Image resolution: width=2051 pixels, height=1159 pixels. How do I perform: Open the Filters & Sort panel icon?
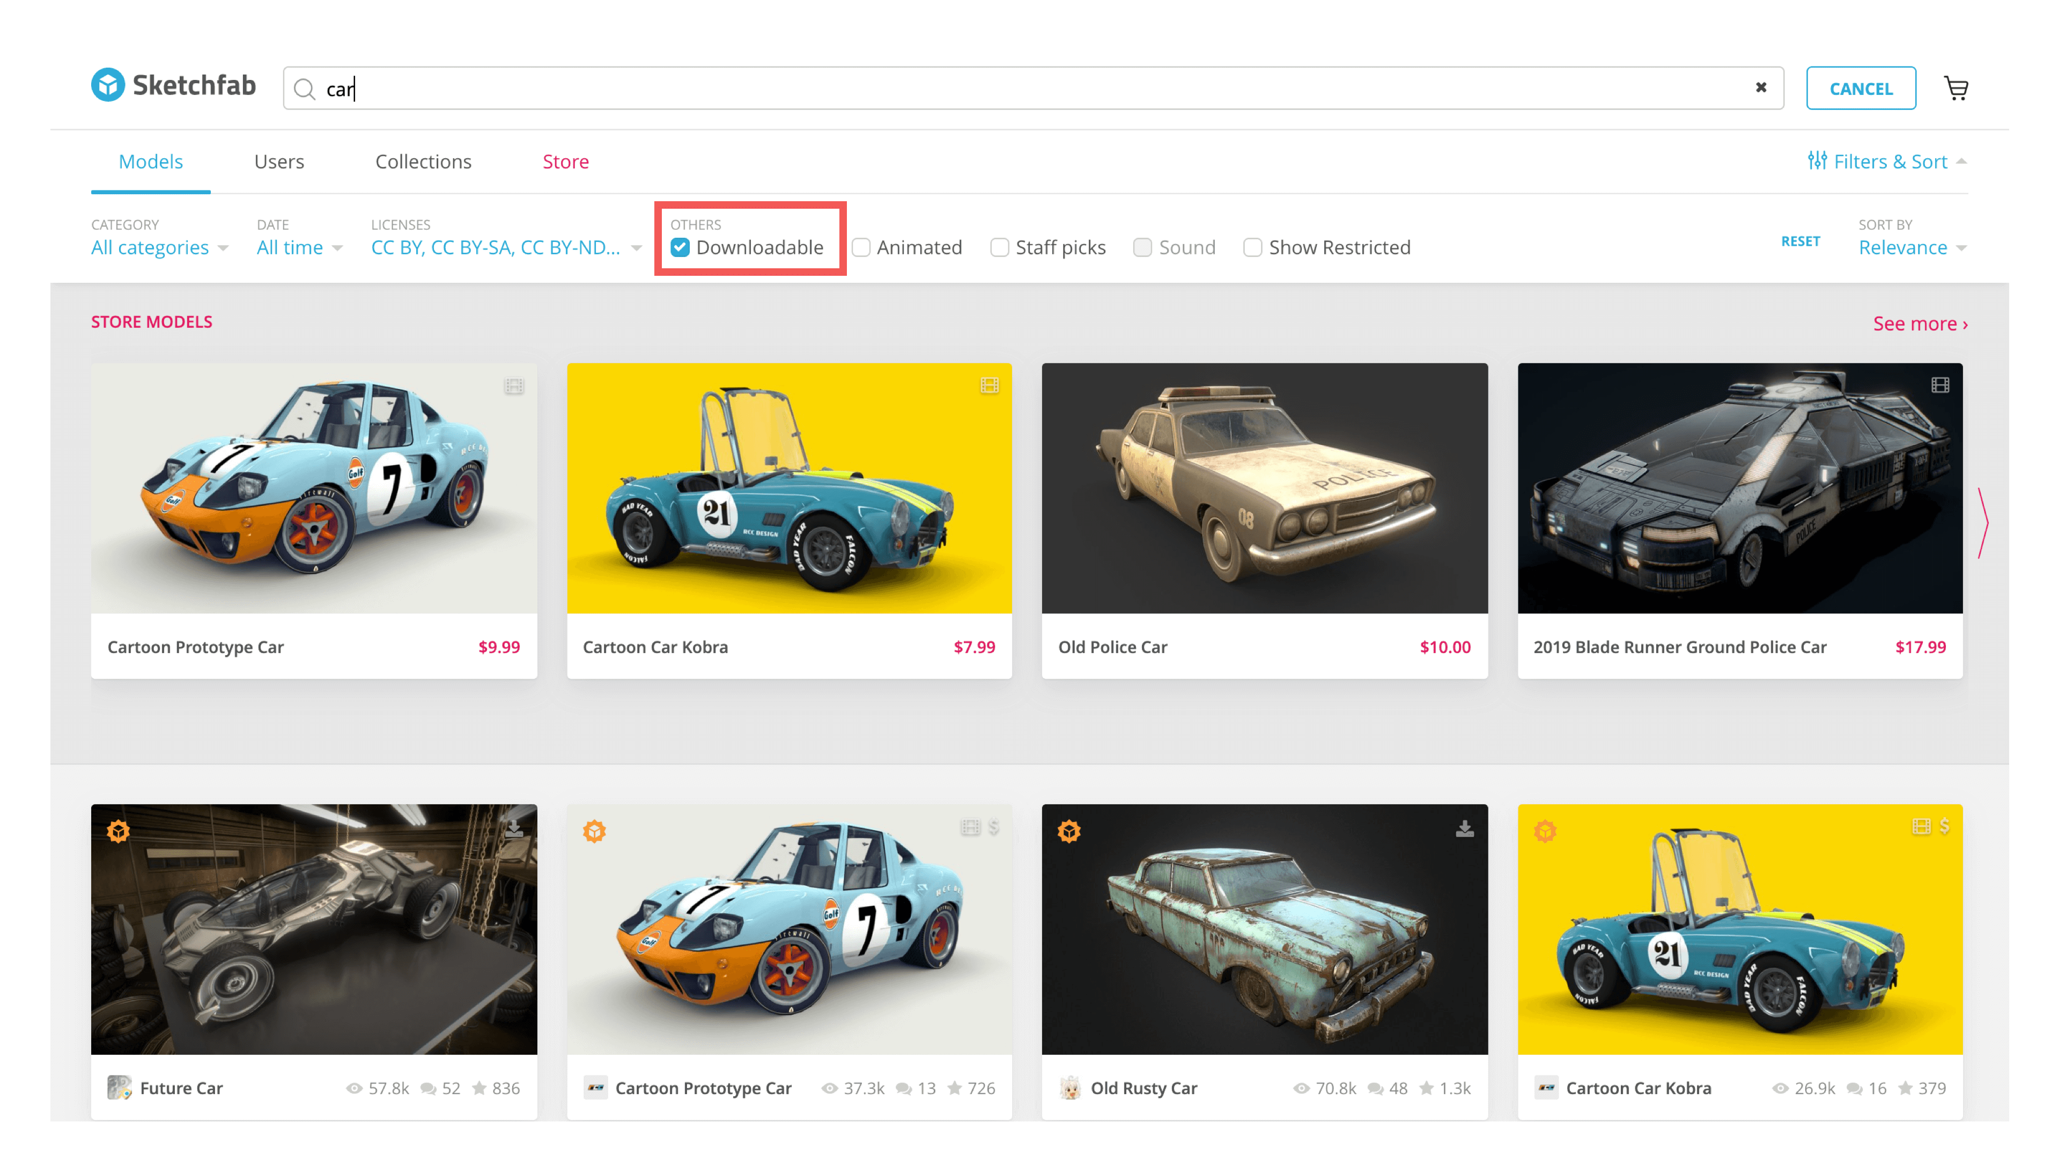1818,161
